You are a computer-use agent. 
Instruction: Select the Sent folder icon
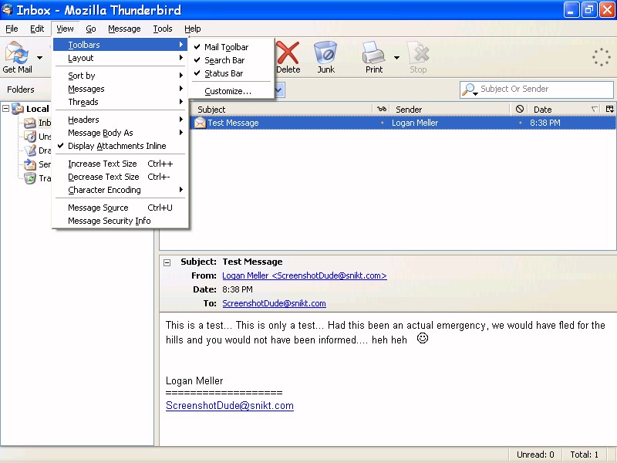(x=30, y=164)
